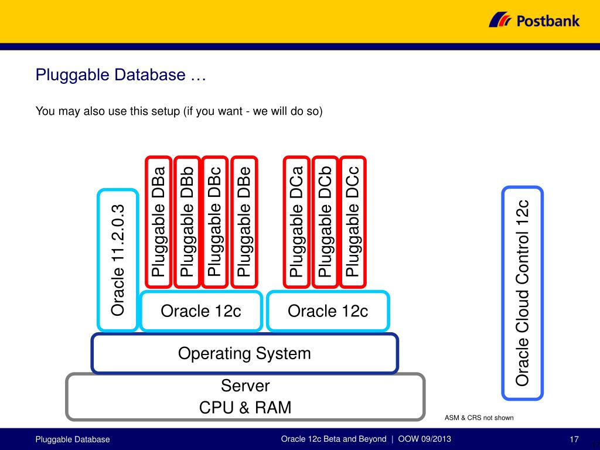Image resolution: width=600 pixels, height=450 pixels.
Task: Click the Pluggable DCc box
Action: [353, 222]
